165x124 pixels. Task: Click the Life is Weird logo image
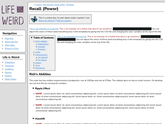[x=13, y=15]
